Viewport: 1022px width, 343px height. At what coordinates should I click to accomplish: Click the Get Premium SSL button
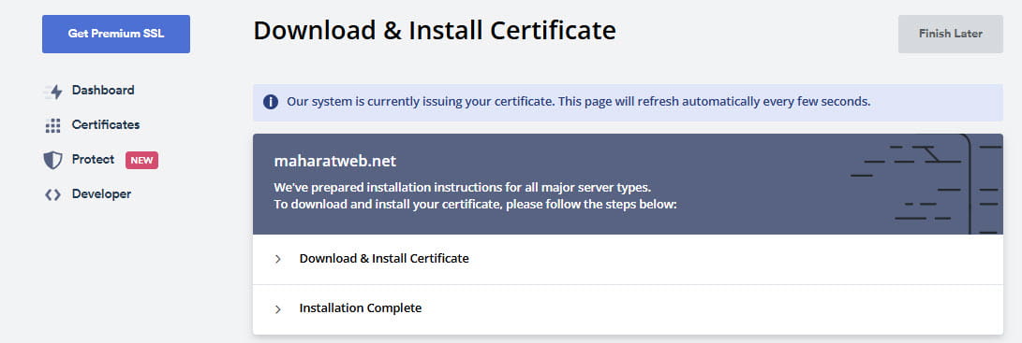click(116, 34)
